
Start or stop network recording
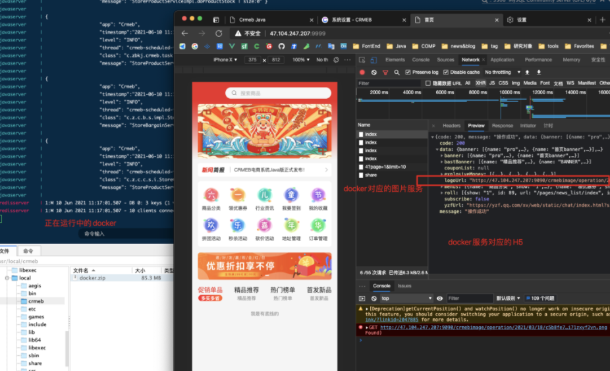click(x=362, y=72)
